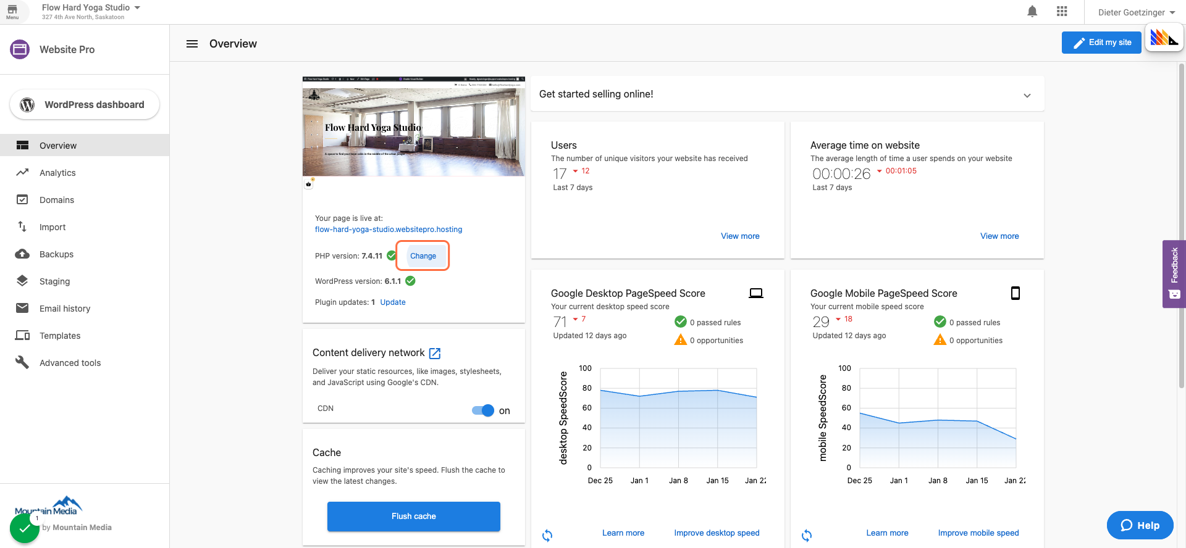Click the Edit my site button

tap(1101, 43)
